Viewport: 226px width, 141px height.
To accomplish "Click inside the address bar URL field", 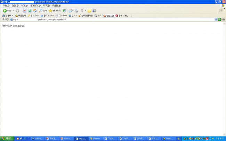I will click(112, 19).
